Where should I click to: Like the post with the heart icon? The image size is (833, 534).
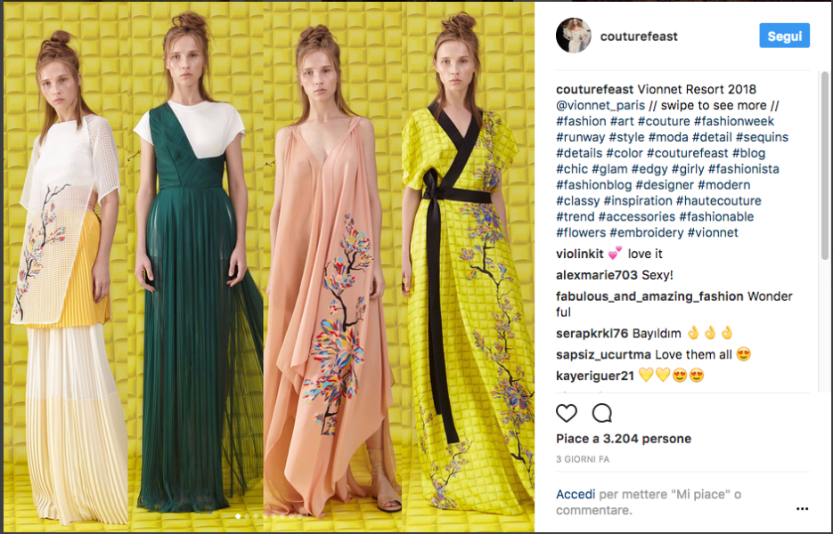[x=567, y=413]
